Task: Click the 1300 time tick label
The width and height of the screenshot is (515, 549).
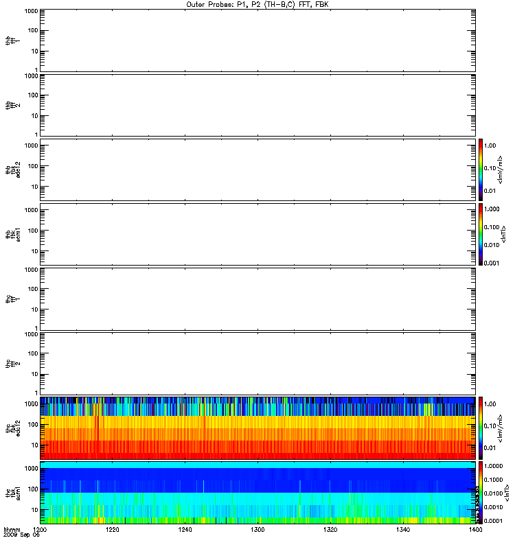Action: tap(257, 529)
